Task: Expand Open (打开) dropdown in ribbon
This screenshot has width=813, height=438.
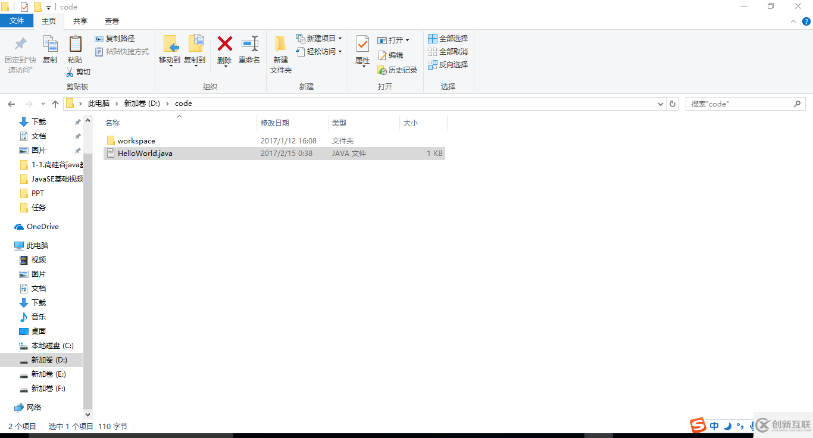Action: pos(407,40)
